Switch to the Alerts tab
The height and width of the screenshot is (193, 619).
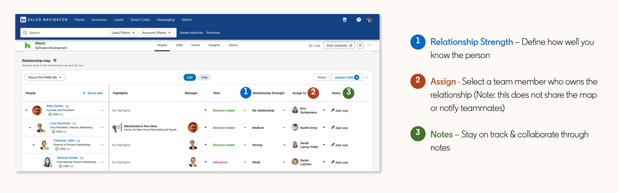click(233, 45)
